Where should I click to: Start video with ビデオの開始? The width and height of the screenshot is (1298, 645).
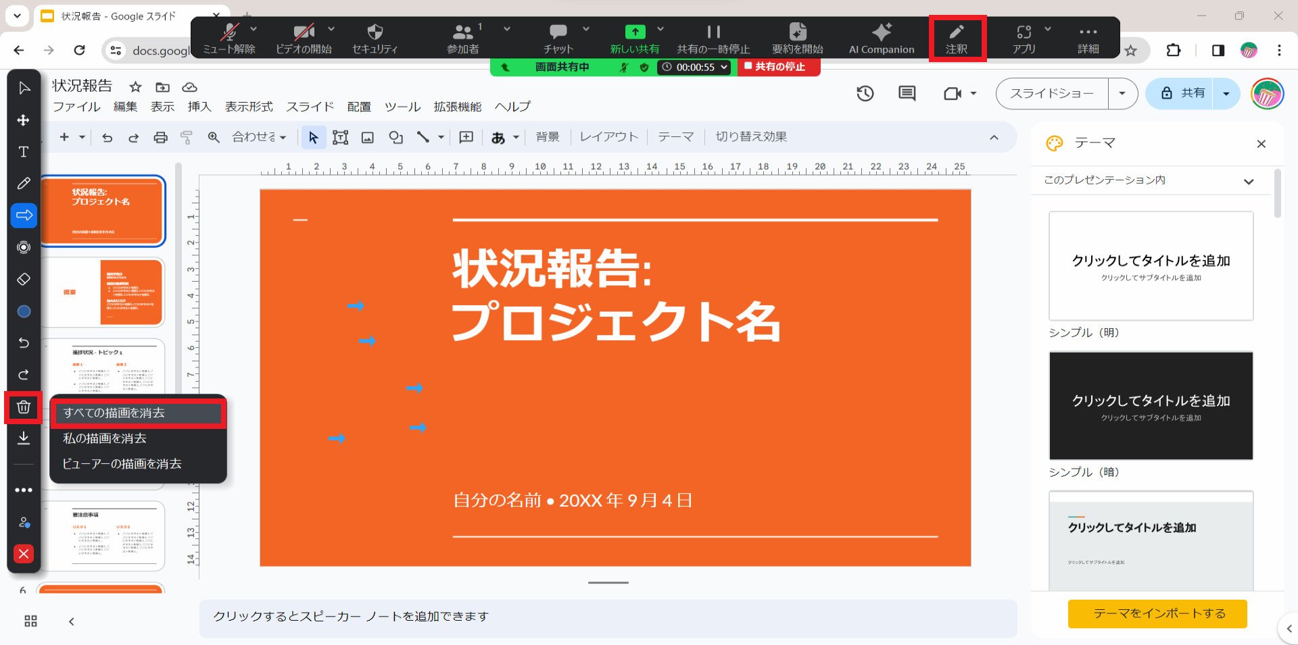[x=304, y=38]
